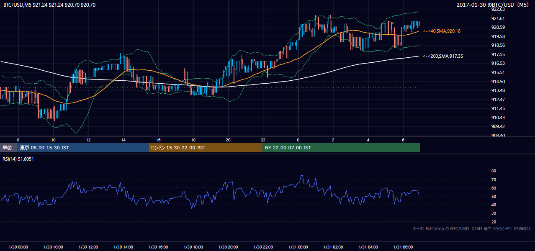Click the 918.56 price axis label
Viewport: 535px width, 251px height.
[499, 45]
